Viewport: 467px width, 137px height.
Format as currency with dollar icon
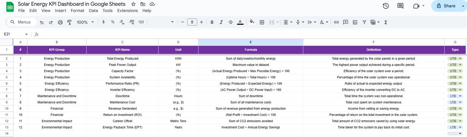click(104, 22)
